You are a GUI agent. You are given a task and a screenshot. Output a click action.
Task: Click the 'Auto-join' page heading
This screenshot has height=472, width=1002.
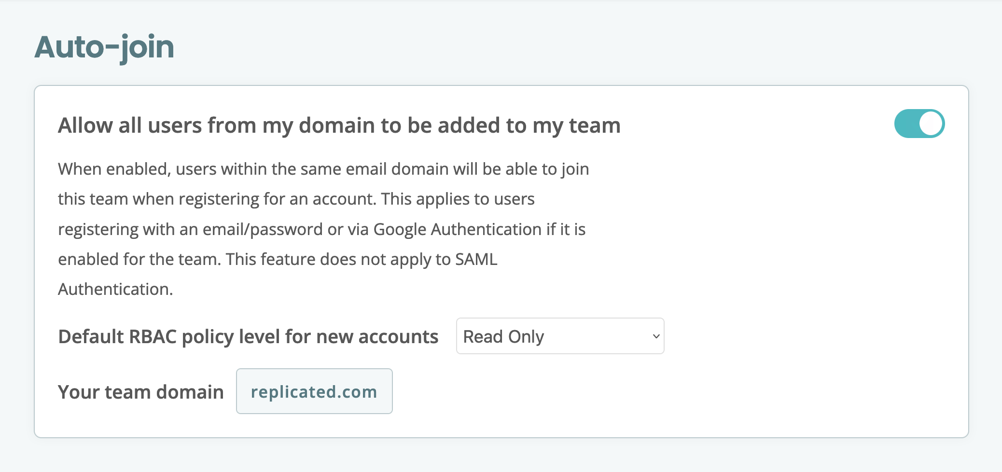[x=104, y=47]
